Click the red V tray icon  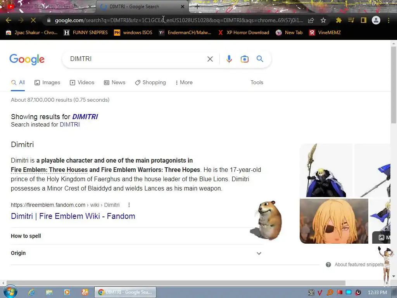point(320,293)
